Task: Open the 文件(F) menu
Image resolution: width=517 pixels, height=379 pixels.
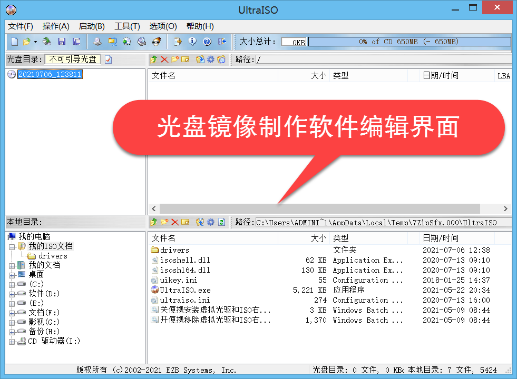Action: point(21,26)
